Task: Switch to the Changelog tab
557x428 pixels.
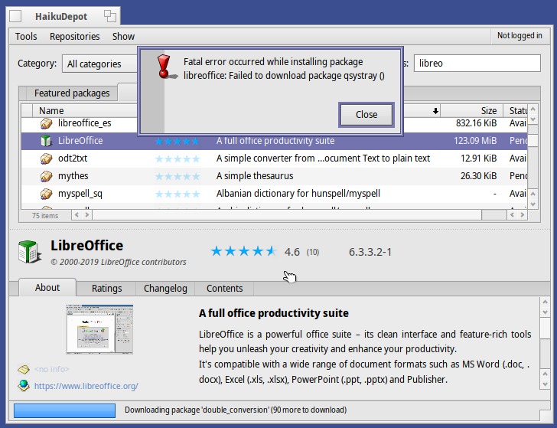Action: pyautogui.click(x=165, y=289)
